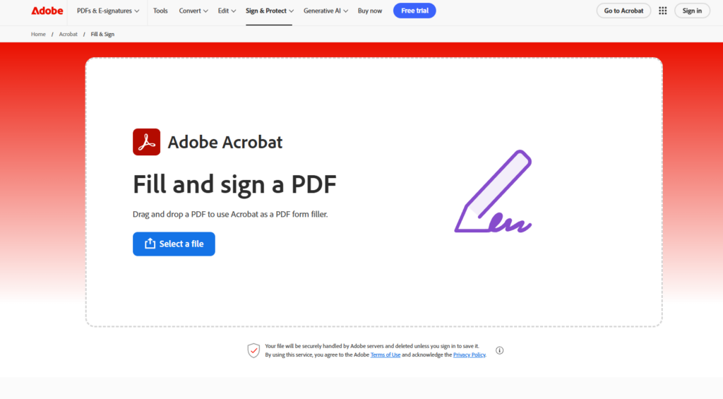Open the Tools menu item

160,11
